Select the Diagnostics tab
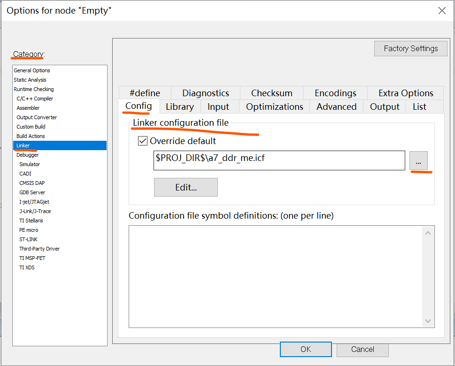The image size is (455, 366). (206, 93)
